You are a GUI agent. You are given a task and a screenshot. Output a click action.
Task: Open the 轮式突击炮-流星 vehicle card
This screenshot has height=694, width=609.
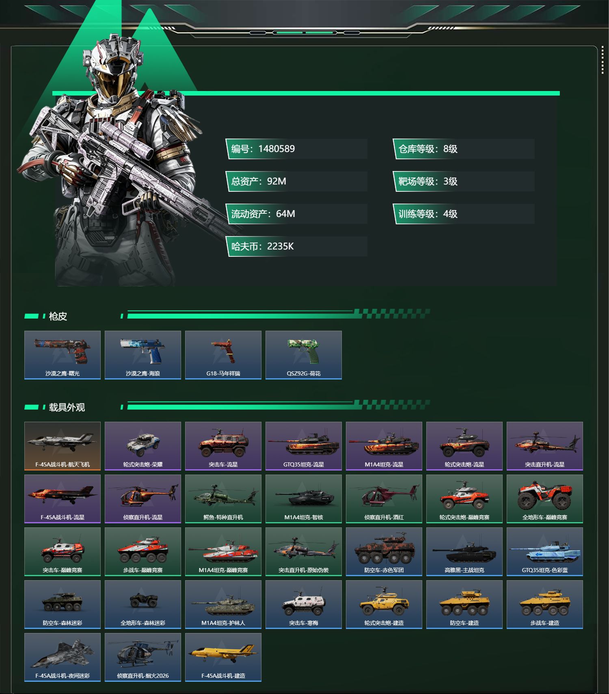464,446
